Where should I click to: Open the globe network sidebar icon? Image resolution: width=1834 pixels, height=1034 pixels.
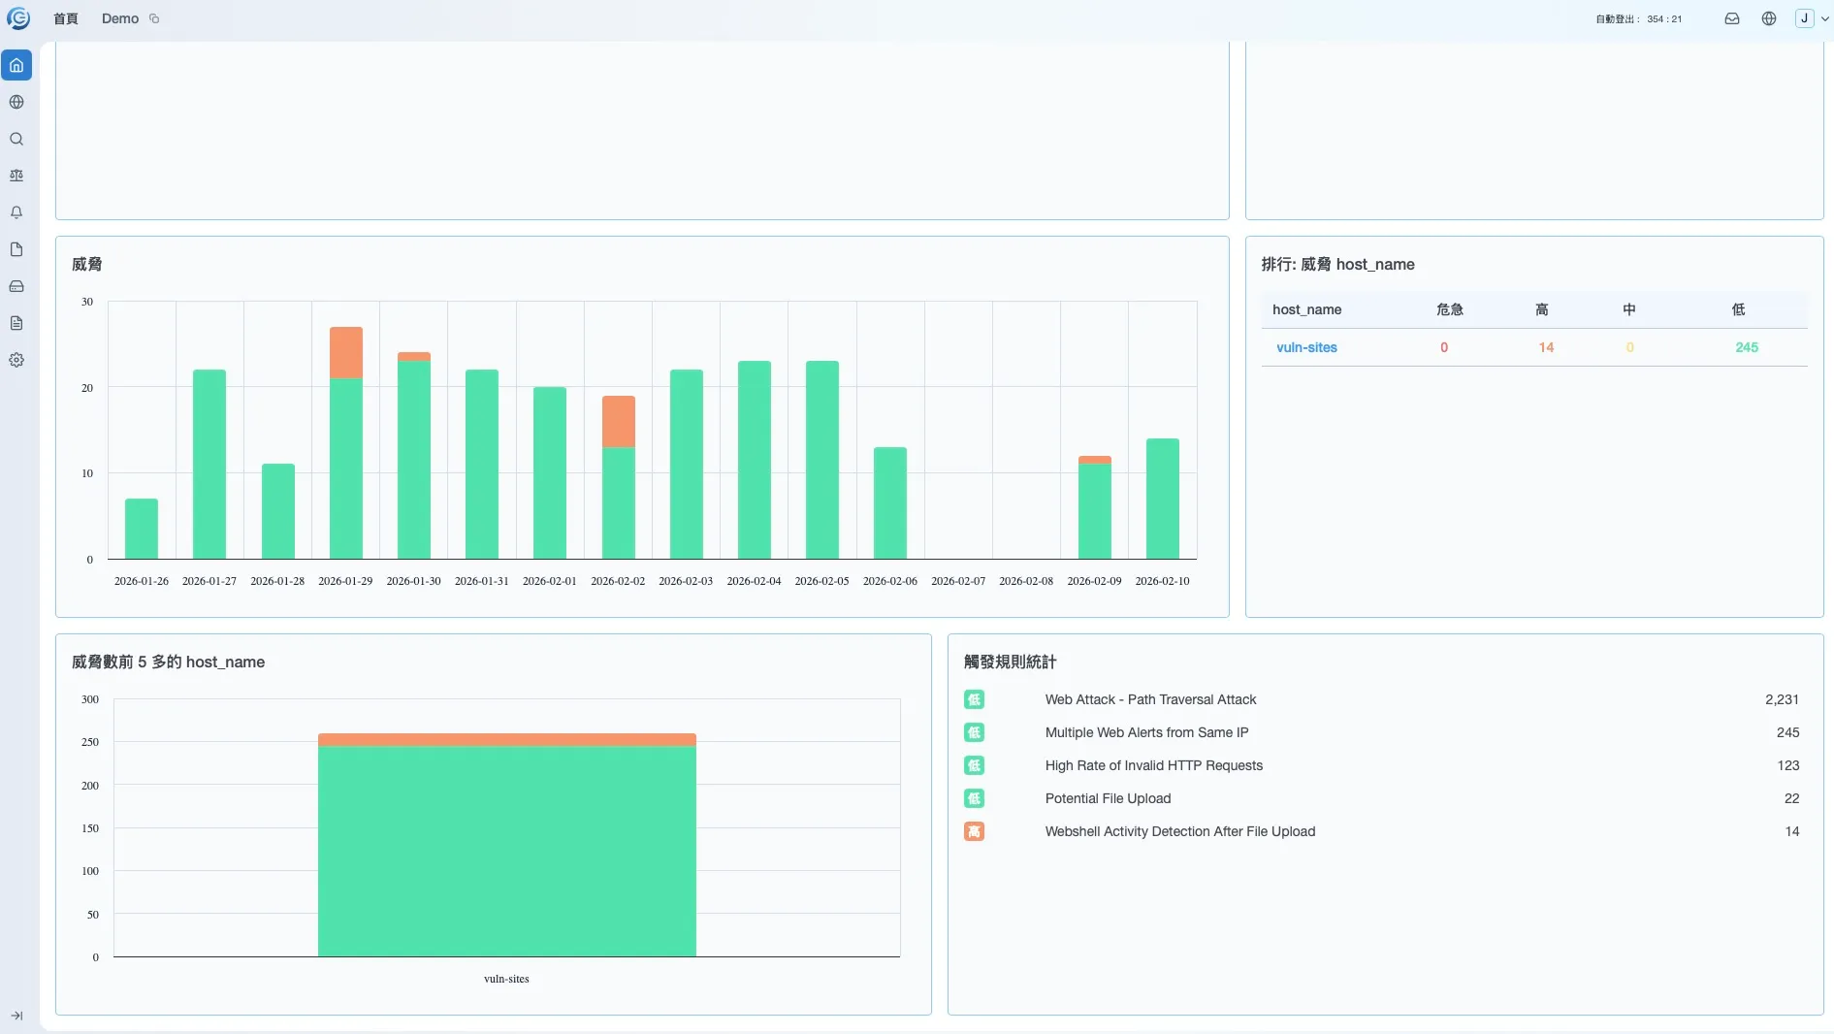click(x=16, y=102)
